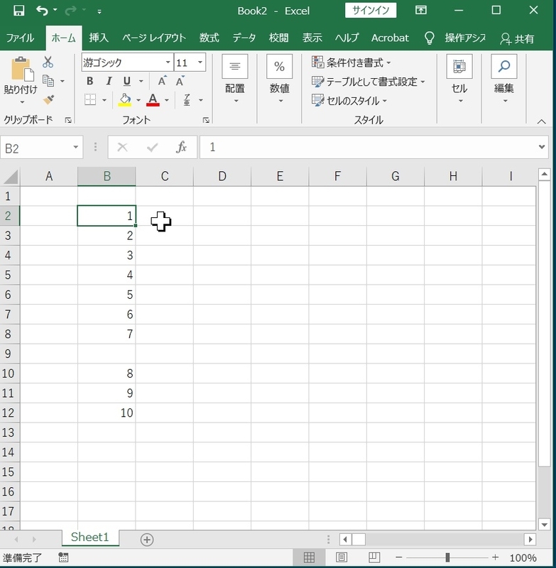556x568 pixels.
Task: Open font color dropdown arrow
Action: pos(167,99)
